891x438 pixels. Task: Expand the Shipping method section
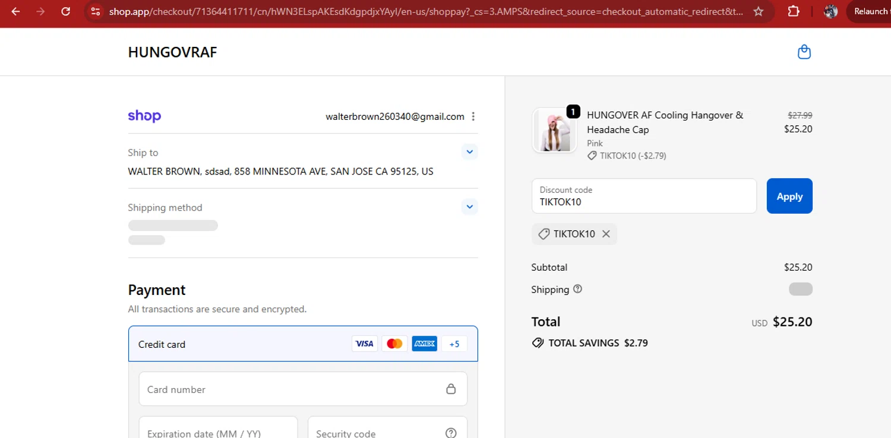coord(470,207)
